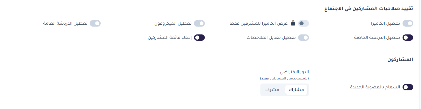
Task: Click the 'تعطيل الدردشة العامة' label text
Action: [x=65, y=23]
